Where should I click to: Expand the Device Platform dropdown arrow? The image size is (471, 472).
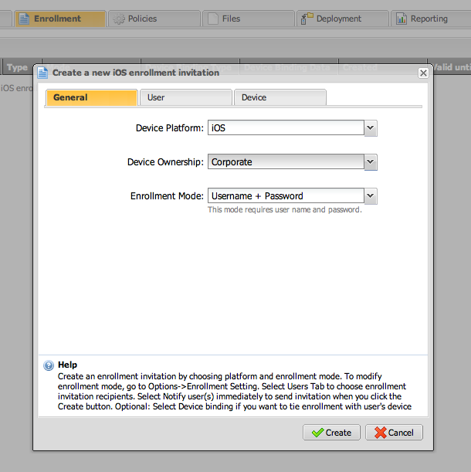pyautogui.click(x=371, y=128)
